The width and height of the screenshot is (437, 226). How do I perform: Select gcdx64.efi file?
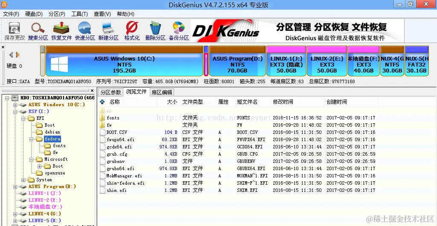[x=237, y=147]
